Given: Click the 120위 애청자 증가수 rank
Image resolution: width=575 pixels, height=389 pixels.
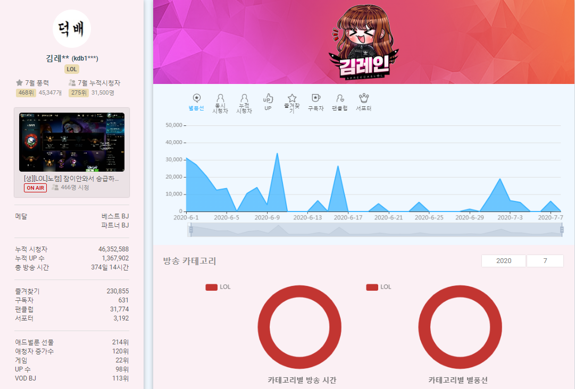Looking at the screenshot, I should click(121, 351).
